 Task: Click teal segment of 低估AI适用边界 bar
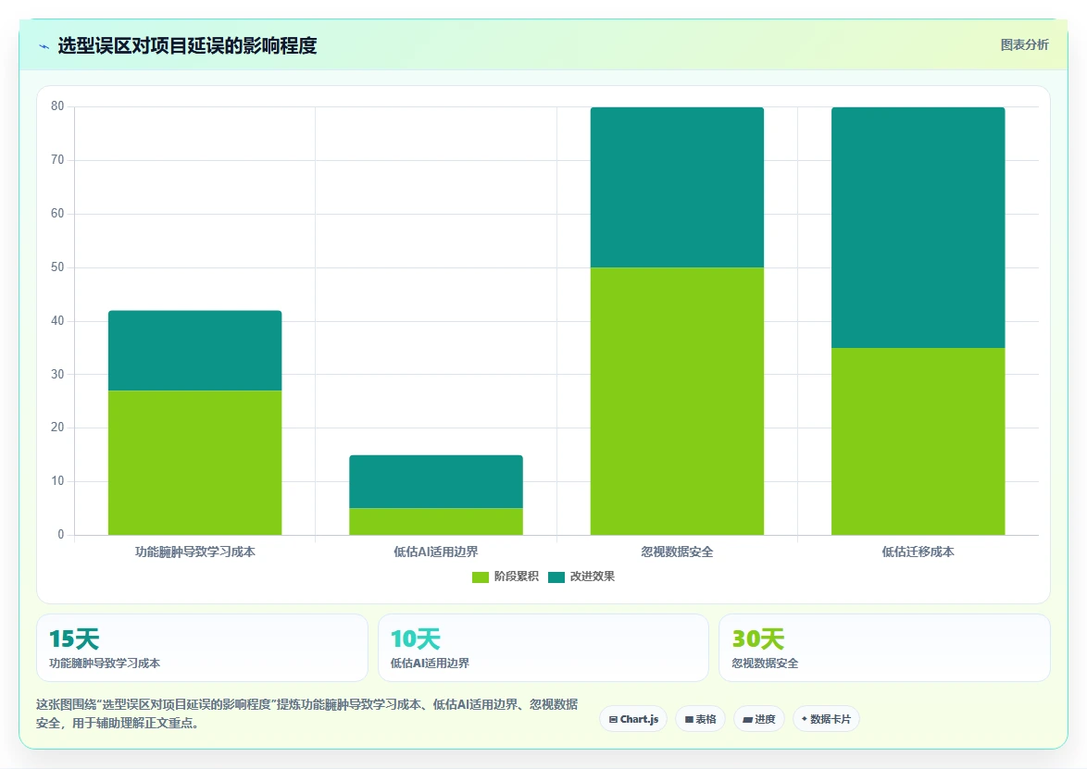click(x=436, y=481)
